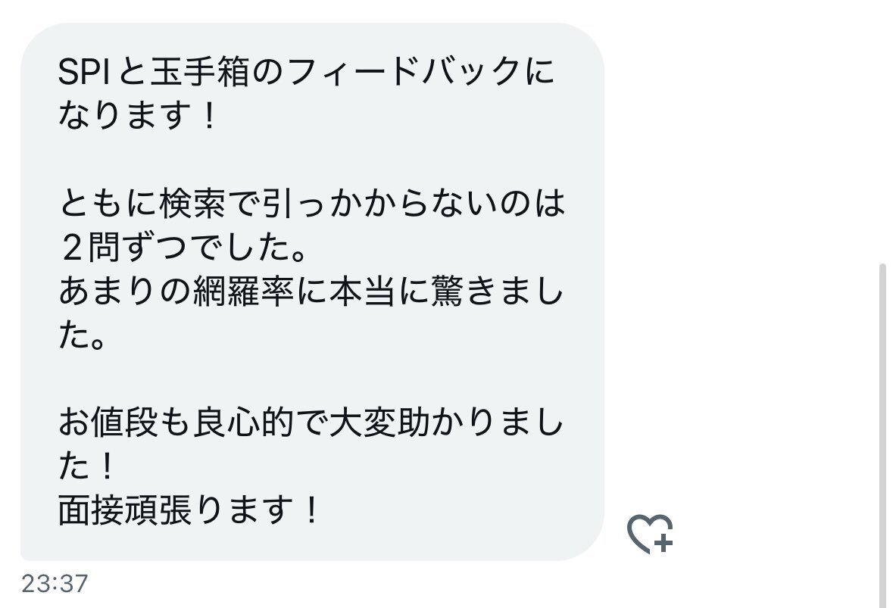Click the word "網羅率" in the message
893x608 pixels.
pyautogui.click(x=243, y=292)
